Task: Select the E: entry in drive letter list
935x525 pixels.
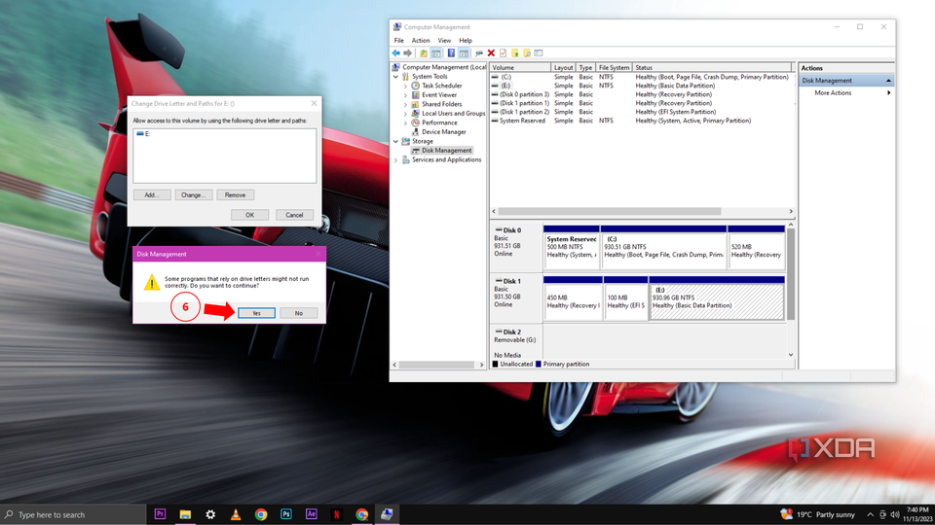Action: (x=144, y=134)
